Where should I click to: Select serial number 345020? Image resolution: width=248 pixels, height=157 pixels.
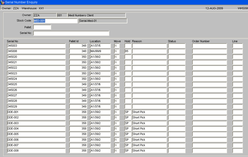pos(36,57)
